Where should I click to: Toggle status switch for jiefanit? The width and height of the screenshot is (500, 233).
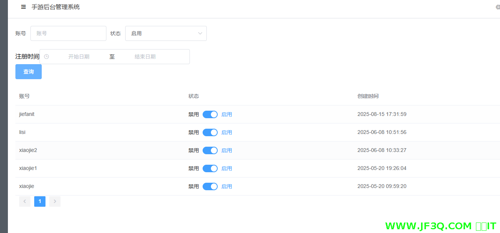[210, 114]
